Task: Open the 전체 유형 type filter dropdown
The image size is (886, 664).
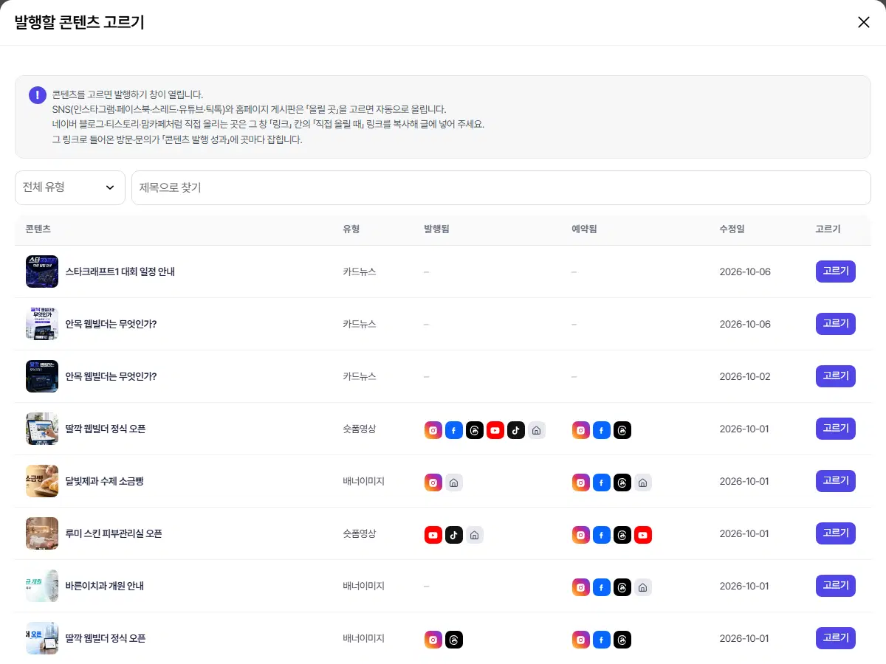Action: (x=70, y=187)
